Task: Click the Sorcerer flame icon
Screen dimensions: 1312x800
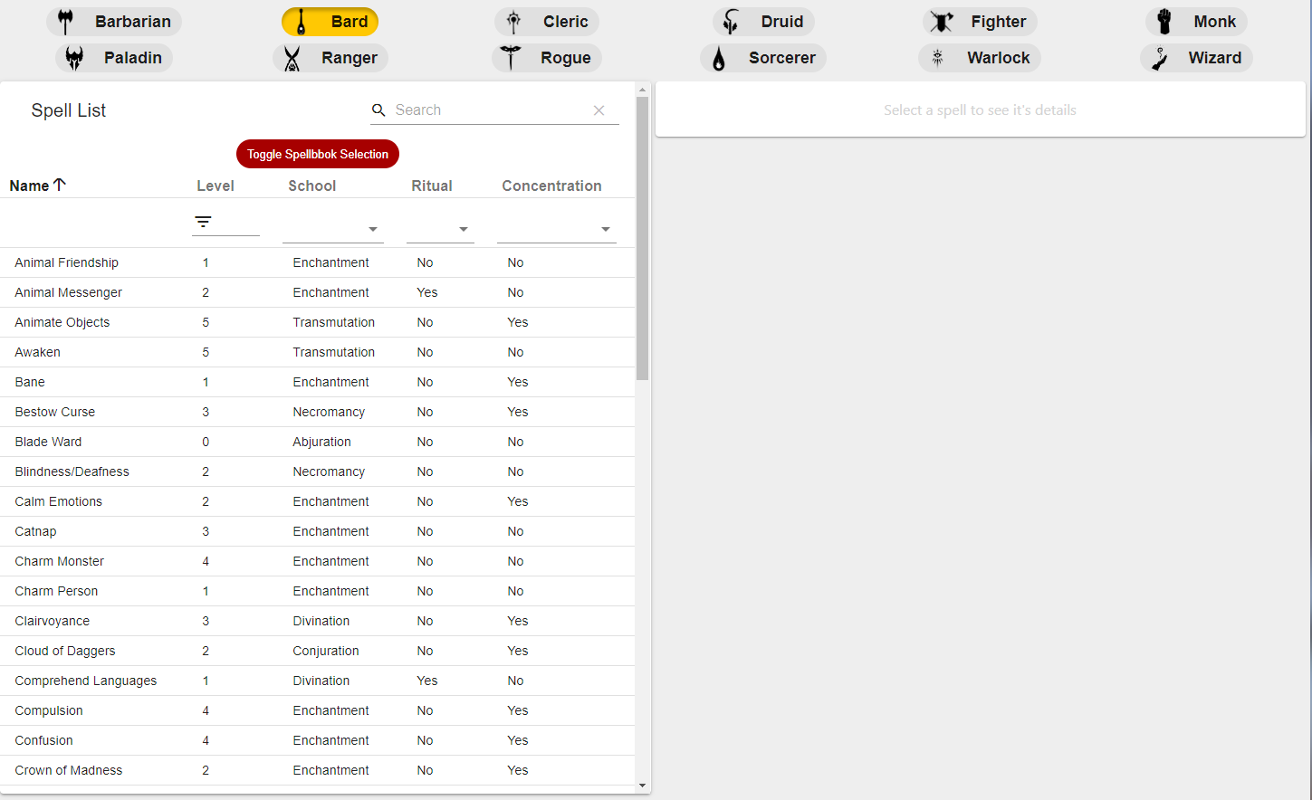Action: coord(719,59)
